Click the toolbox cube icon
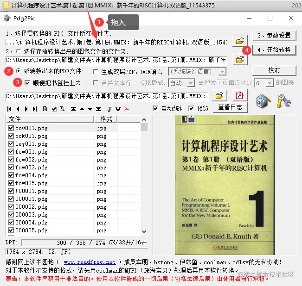The width and height of the screenshot is (302, 286). coord(263,101)
